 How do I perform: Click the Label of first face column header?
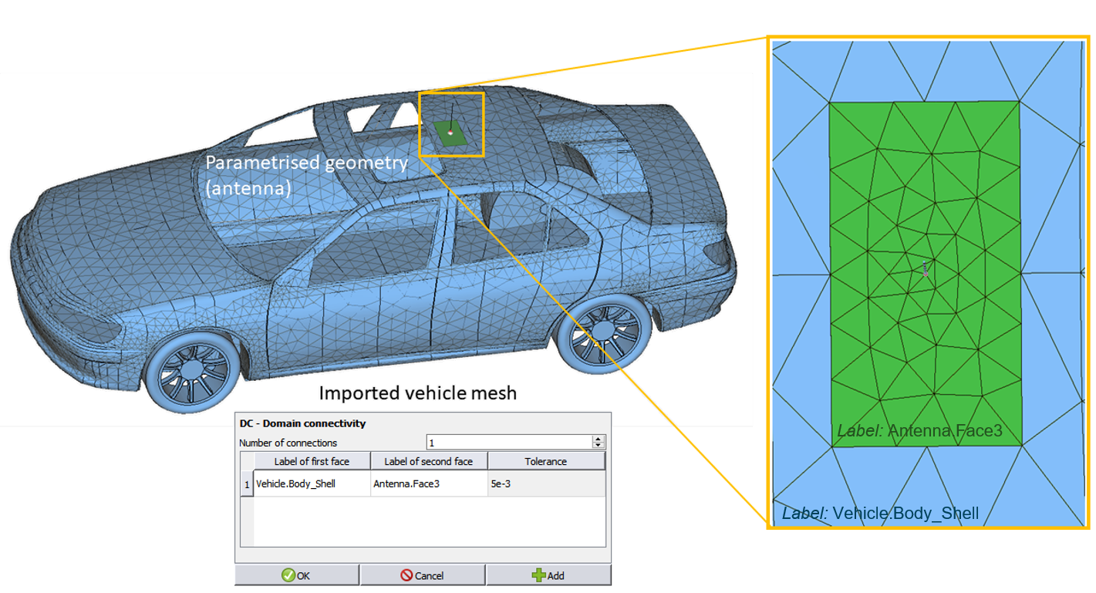(312, 461)
